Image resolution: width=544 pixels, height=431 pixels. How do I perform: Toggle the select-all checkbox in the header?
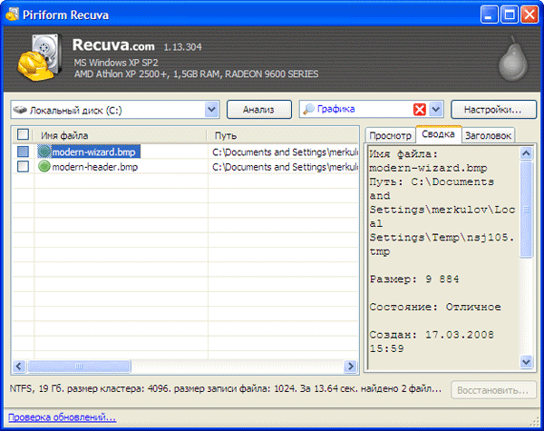coord(23,135)
